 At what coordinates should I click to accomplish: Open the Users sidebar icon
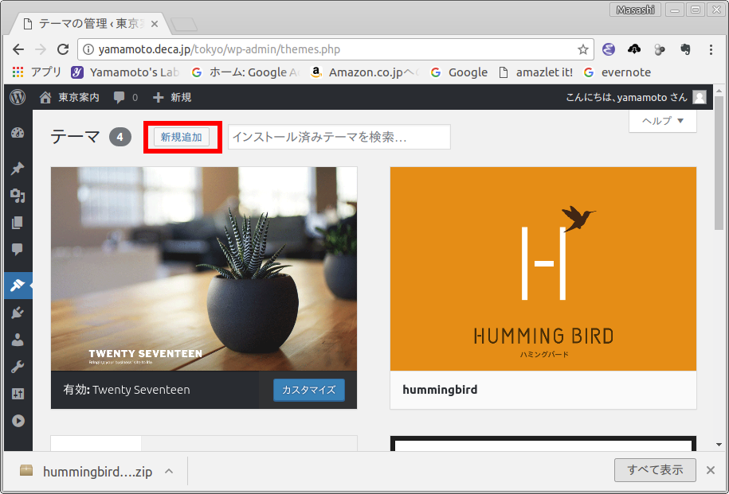tap(18, 340)
